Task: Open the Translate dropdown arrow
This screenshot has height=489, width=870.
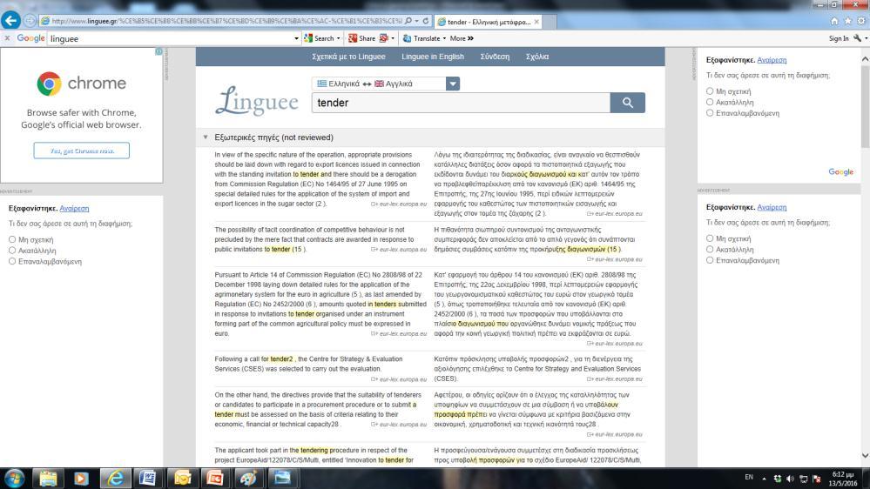Action: (444, 39)
